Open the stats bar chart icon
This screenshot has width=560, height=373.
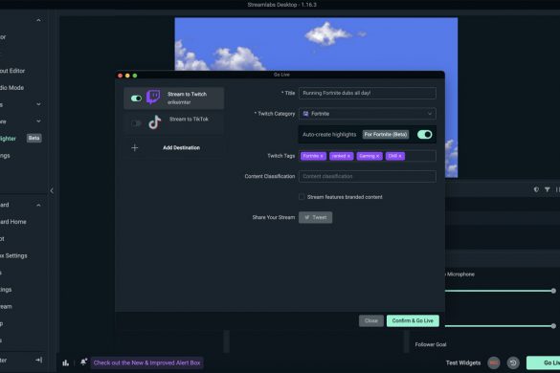pyautogui.click(x=66, y=363)
